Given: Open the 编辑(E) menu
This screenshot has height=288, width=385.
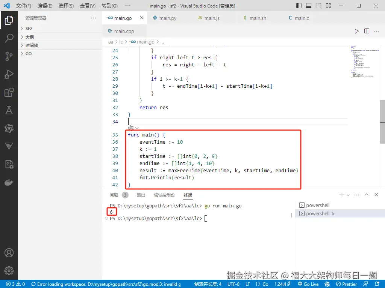Looking at the screenshot, I should pos(45,6).
